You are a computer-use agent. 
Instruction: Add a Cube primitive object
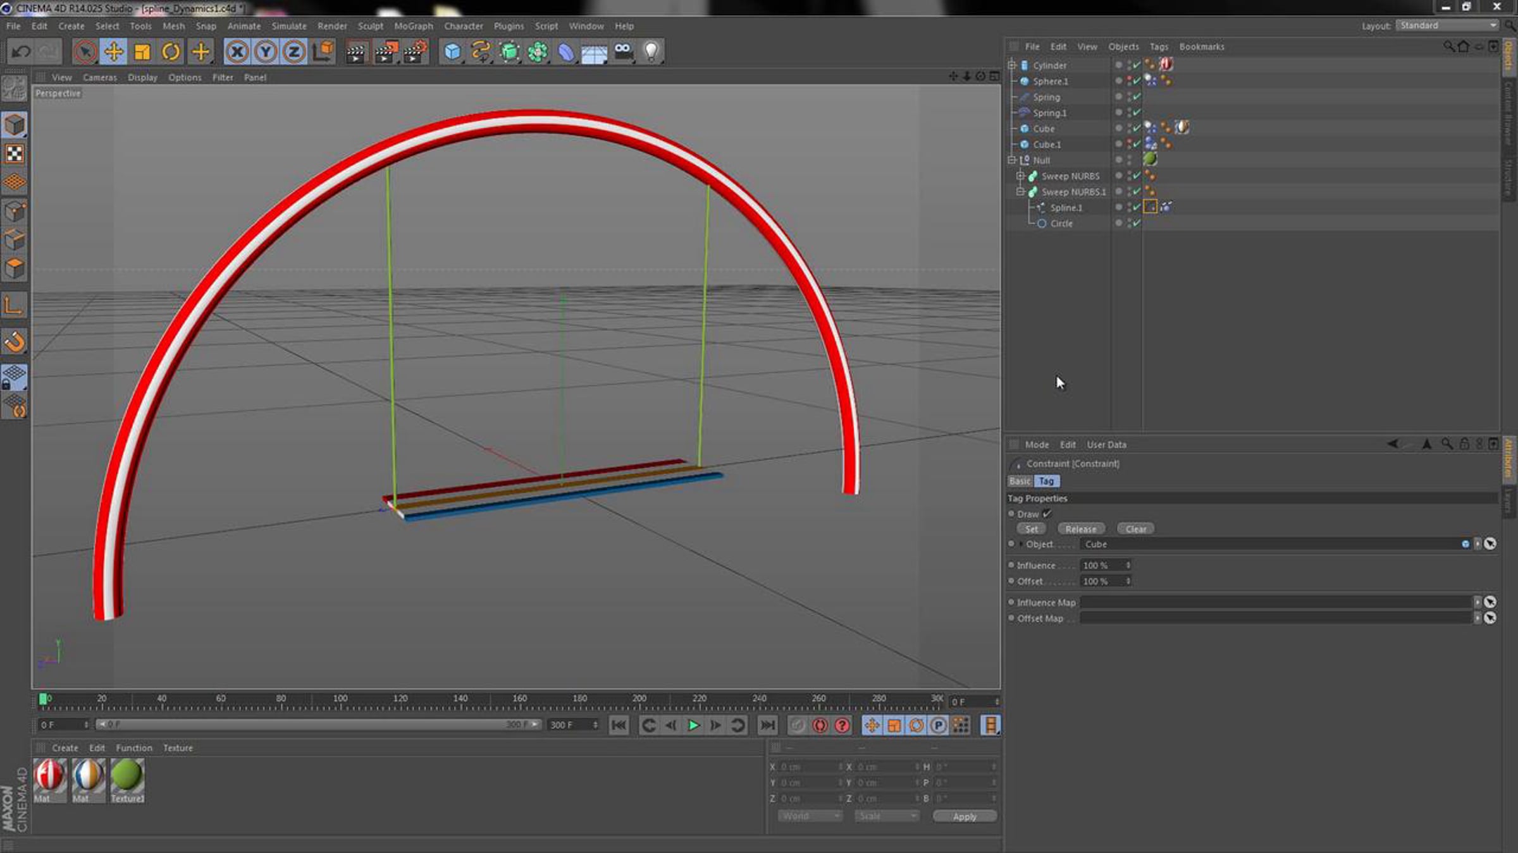(452, 52)
